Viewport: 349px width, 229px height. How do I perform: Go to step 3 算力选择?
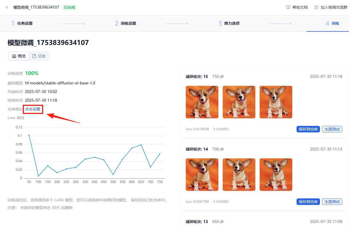coord(229,23)
